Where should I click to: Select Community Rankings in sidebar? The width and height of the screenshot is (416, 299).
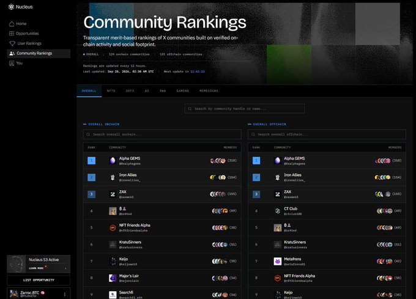pos(39,53)
